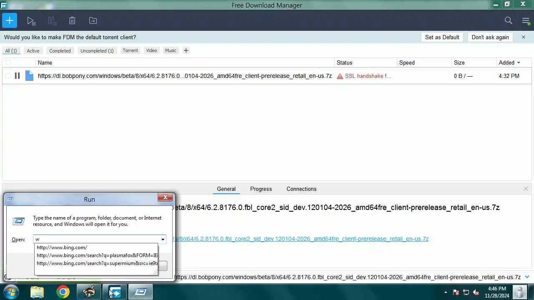Close the download details panel
The image size is (534, 300).
(526, 189)
